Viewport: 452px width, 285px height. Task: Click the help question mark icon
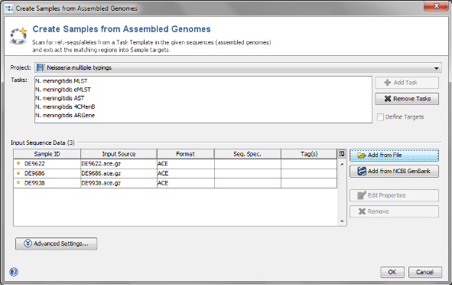pyautogui.click(x=14, y=272)
